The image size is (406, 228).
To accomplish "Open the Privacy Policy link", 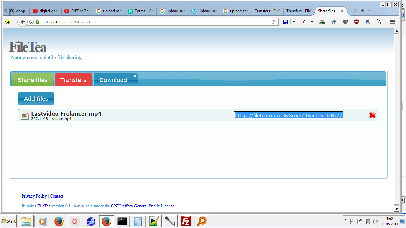I will [34, 196].
